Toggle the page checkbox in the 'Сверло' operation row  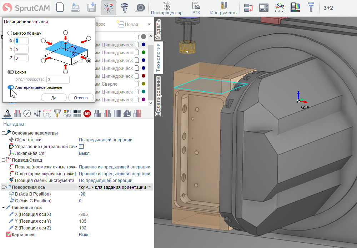137,84
